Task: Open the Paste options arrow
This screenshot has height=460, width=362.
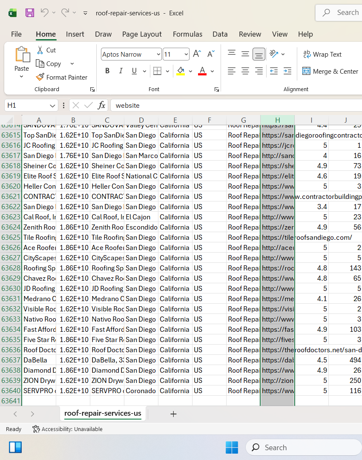Action: tap(21, 77)
